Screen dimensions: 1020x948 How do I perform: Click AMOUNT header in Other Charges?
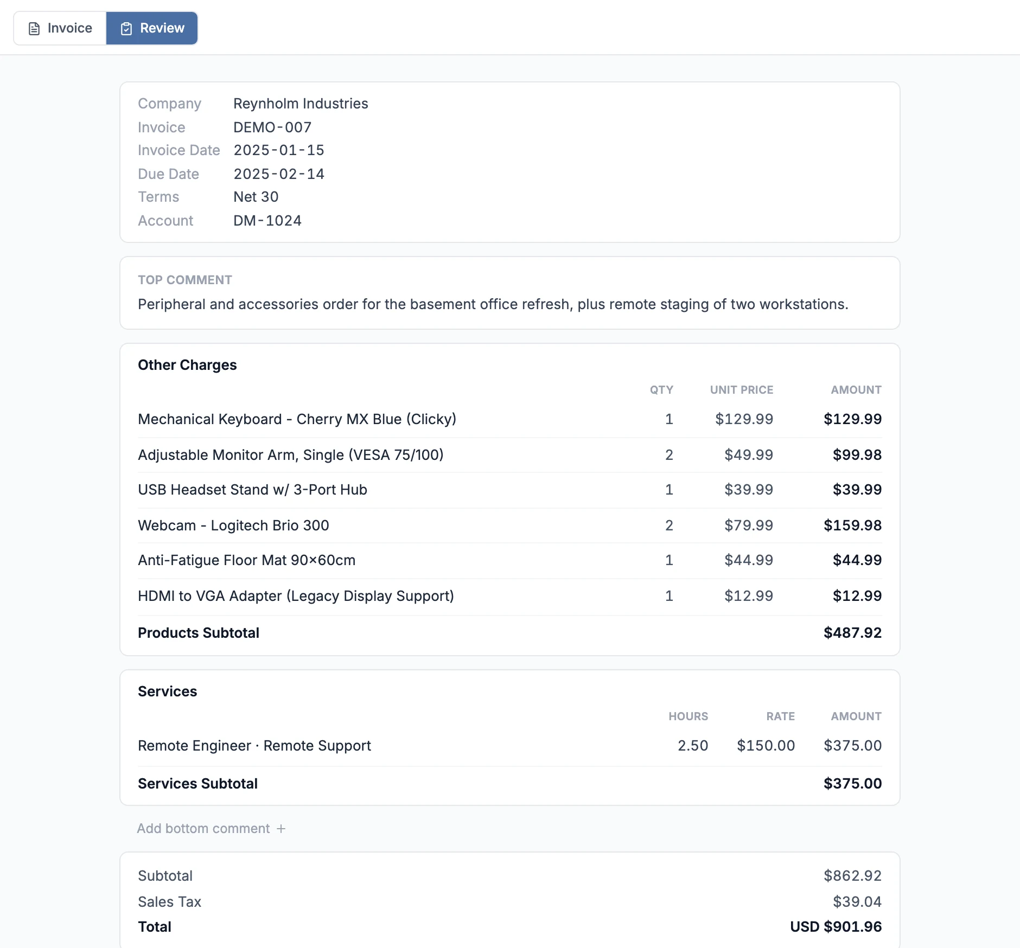[x=856, y=390]
